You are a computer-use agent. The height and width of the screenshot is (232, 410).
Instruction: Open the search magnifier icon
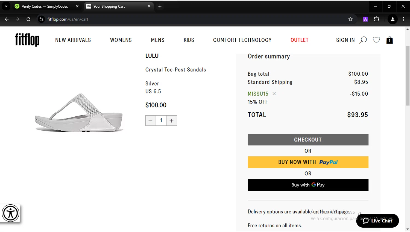363,40
